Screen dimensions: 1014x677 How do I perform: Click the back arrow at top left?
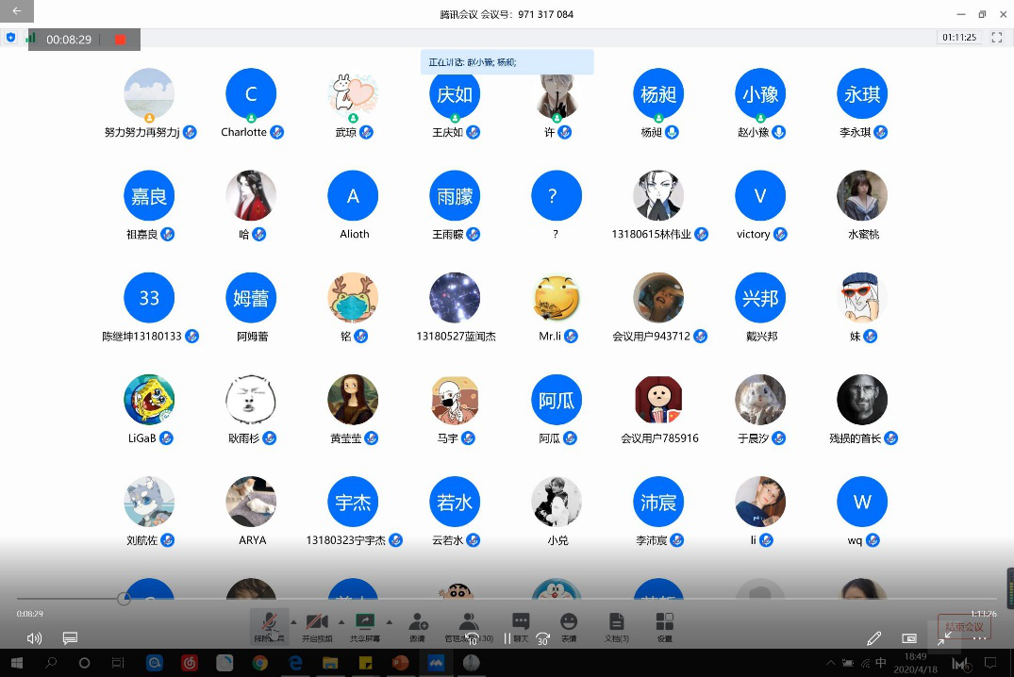click(16, 11)
